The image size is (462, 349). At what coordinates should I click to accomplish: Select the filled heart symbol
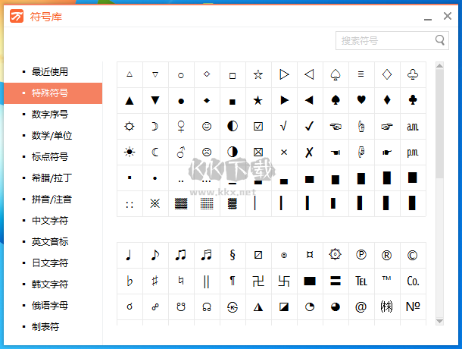click(361, 101)
